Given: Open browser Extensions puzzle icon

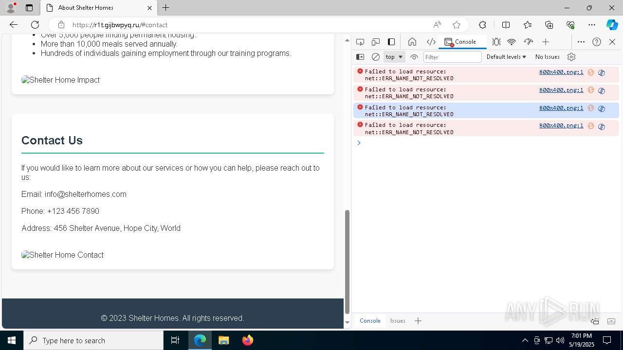Looking at the screenshot, I should click(482, 25).
